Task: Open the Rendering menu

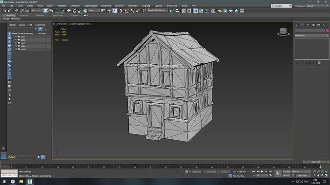Action: click(106, 6)
